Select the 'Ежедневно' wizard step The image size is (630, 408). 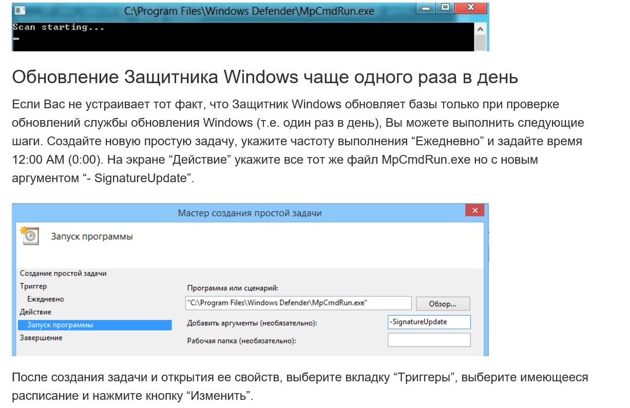coord(46,299)
